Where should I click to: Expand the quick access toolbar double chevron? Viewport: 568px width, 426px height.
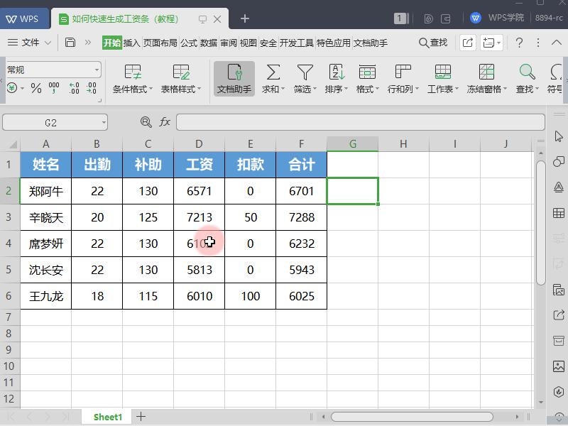[x=87, y=43]
